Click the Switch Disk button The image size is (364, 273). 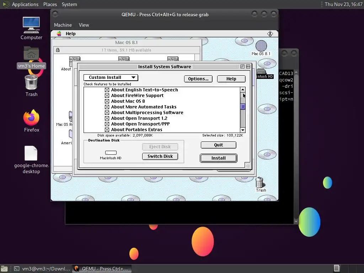[160, 156]
